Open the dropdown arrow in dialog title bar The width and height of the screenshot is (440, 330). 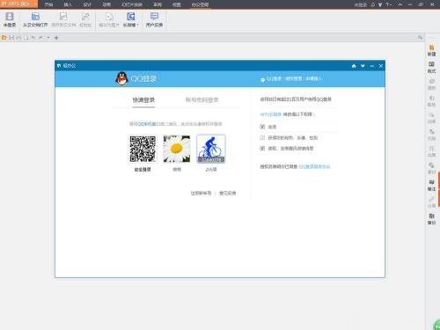pyautogui.click(x=363, y=66)
